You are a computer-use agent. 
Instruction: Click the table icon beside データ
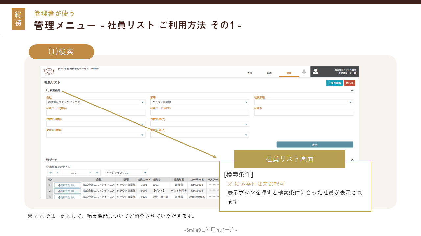pos(47,160)
